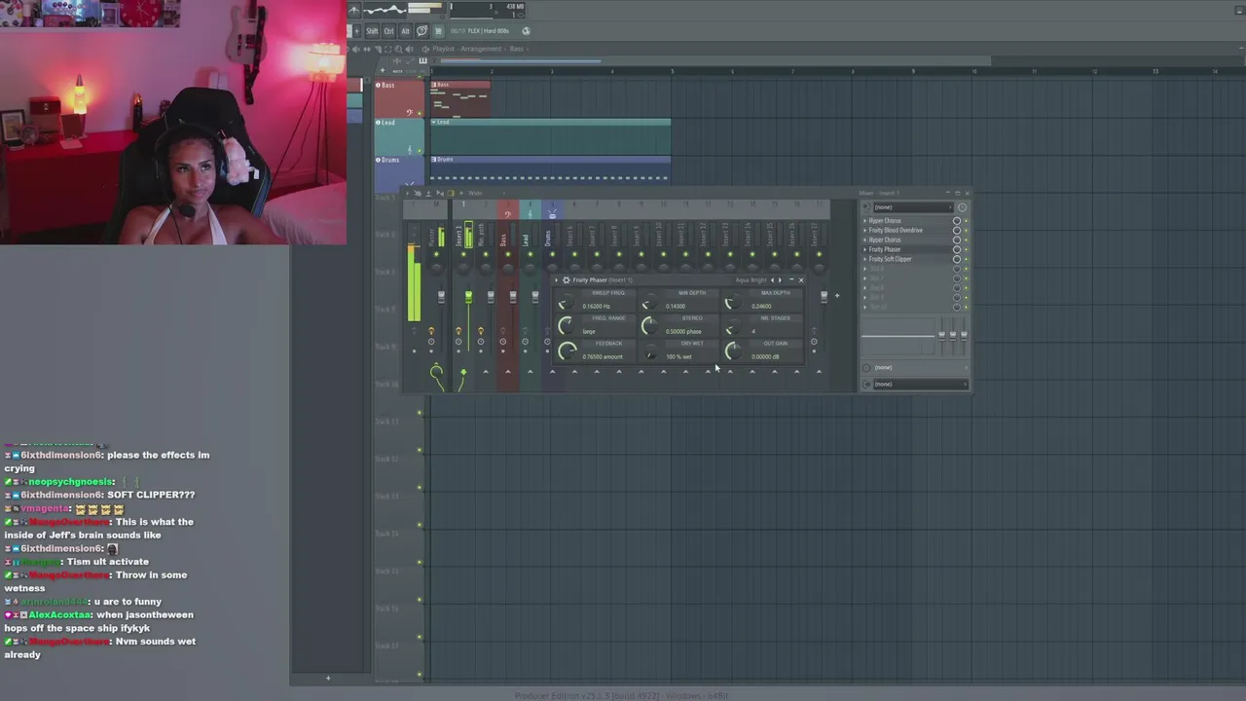Open the mixer input routing dropdown
Viewport: 1246px width, 701px height.
tap(913, 207)
